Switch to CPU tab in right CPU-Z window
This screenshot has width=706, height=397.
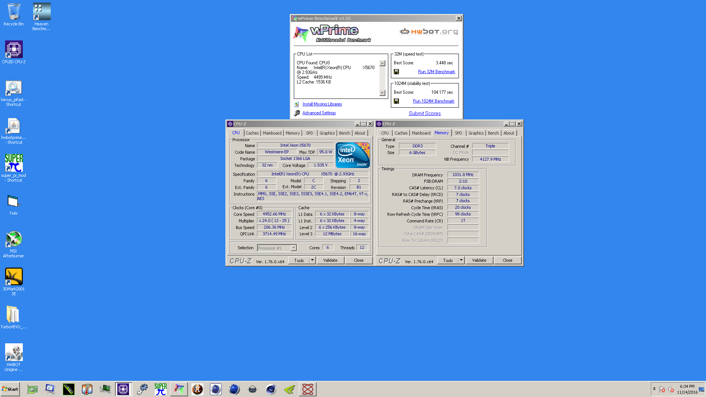[x=385, y=133]
